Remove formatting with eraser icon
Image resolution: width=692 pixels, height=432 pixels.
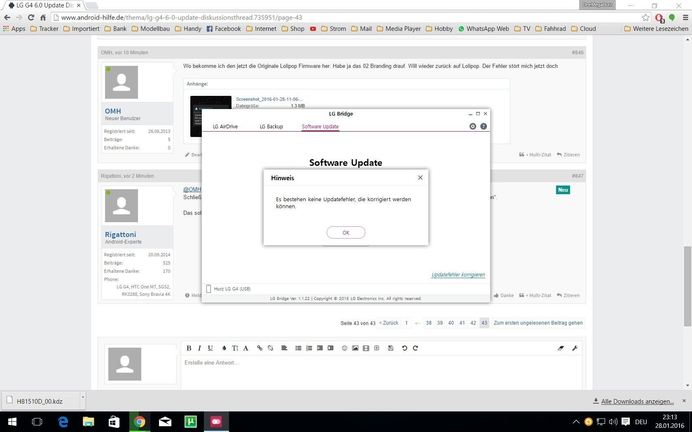561,348
